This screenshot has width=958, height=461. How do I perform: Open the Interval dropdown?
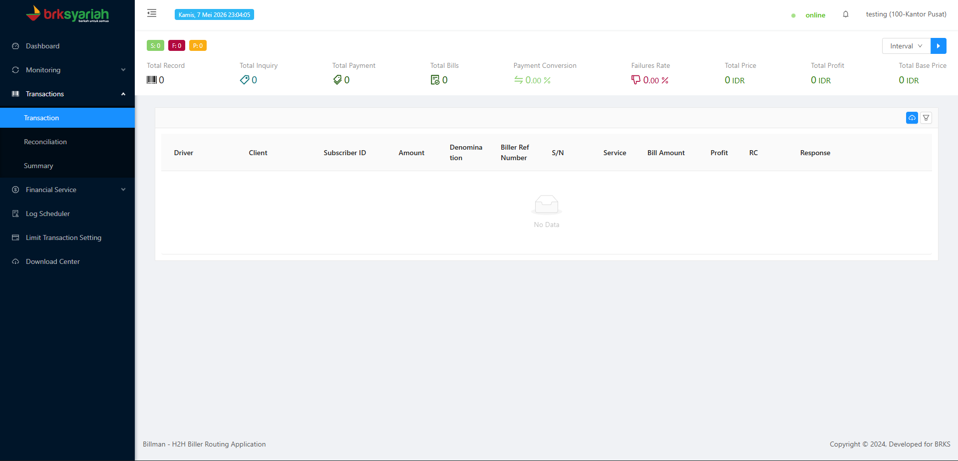coord(906,46)
